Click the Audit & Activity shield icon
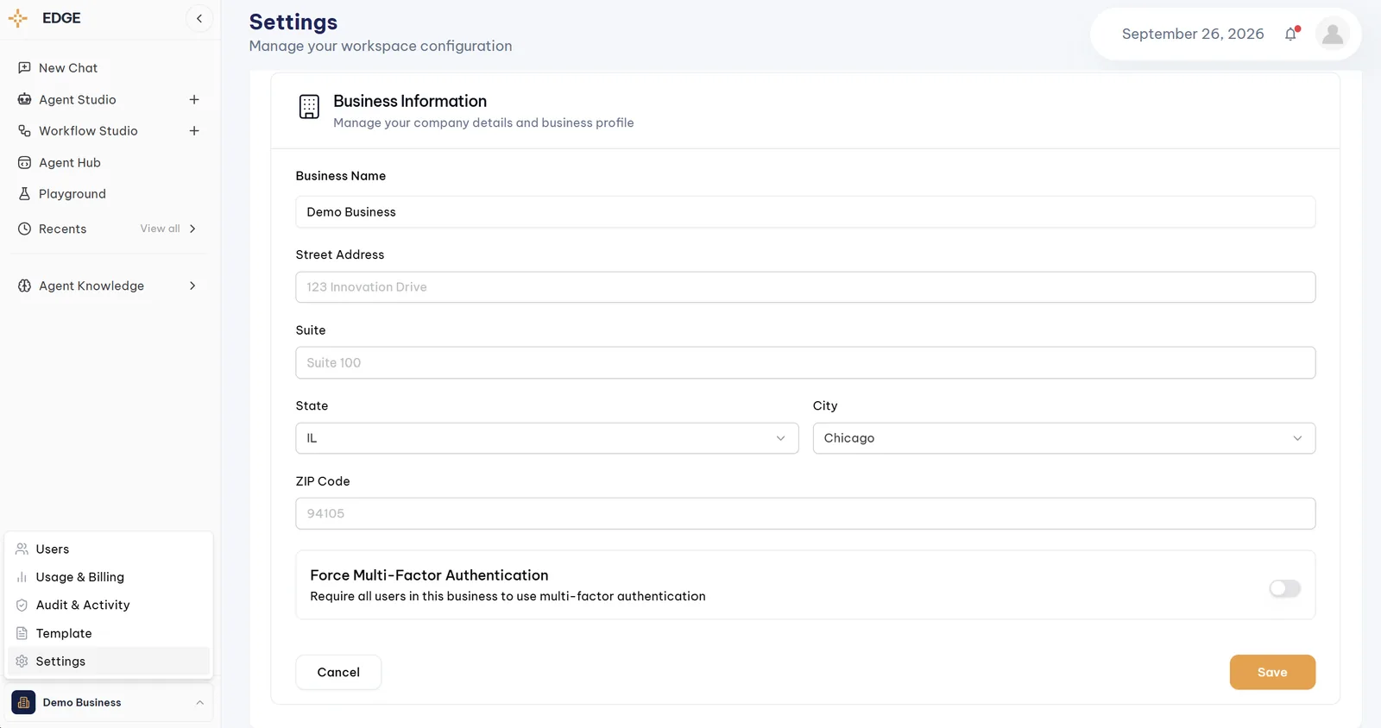 (x=22, y=606)
